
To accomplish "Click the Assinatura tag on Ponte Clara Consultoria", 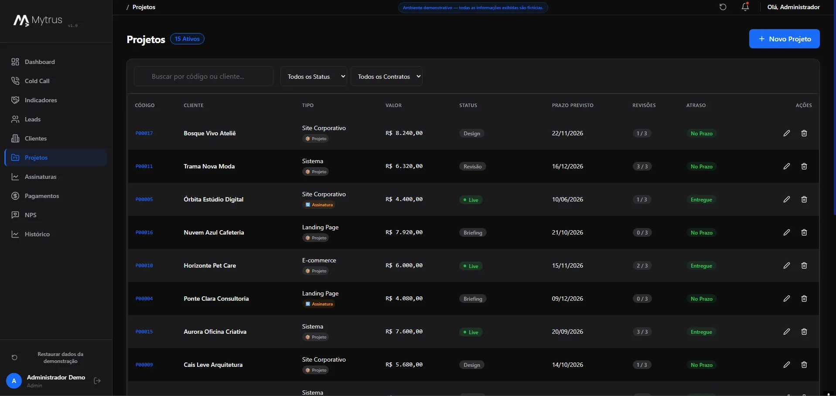I will (x=319, y=304).
